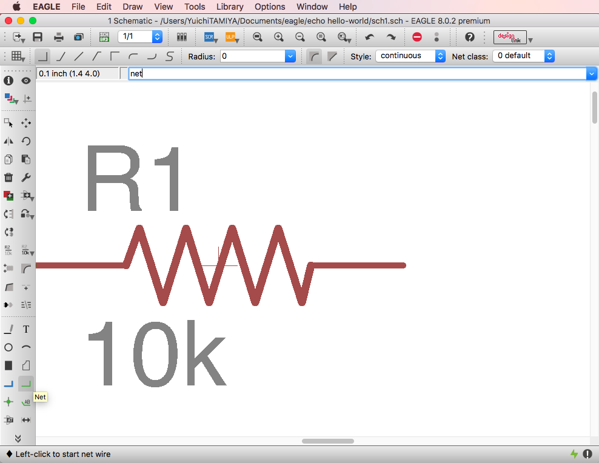Select the Copy tool
Image resolution: width=599 pixels, height=463 pixels.
click(x=8, y=159)
